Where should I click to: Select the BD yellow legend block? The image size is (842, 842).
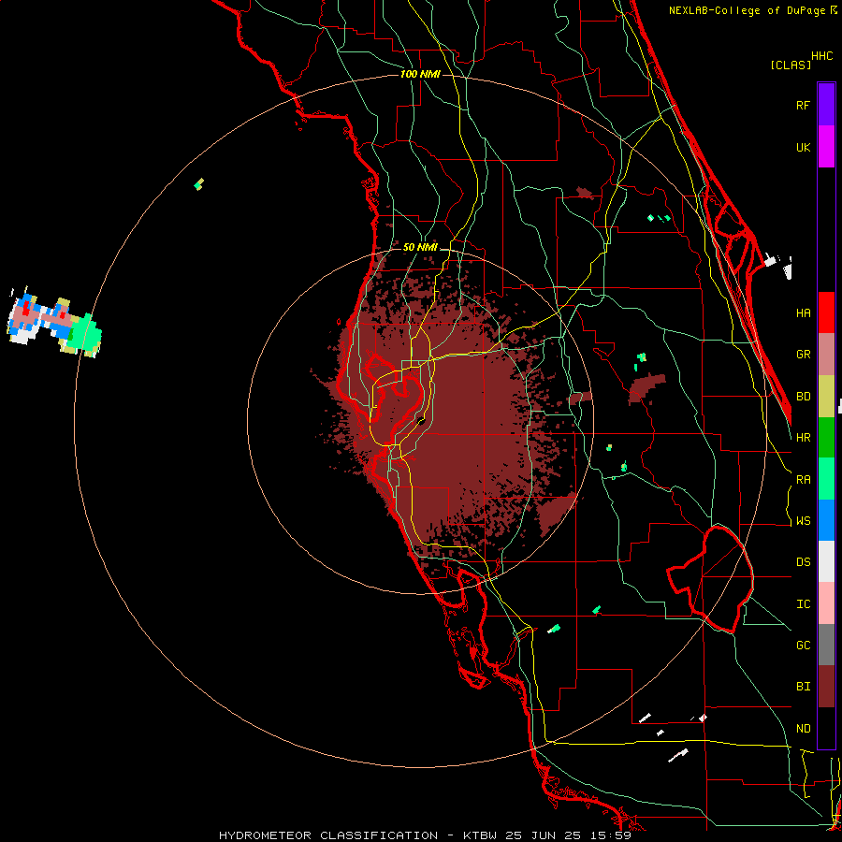(826, 397)
